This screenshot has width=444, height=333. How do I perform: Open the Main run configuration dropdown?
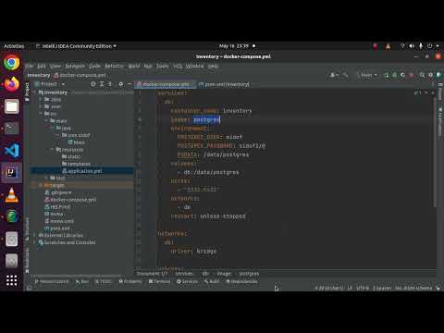(367, 75)
